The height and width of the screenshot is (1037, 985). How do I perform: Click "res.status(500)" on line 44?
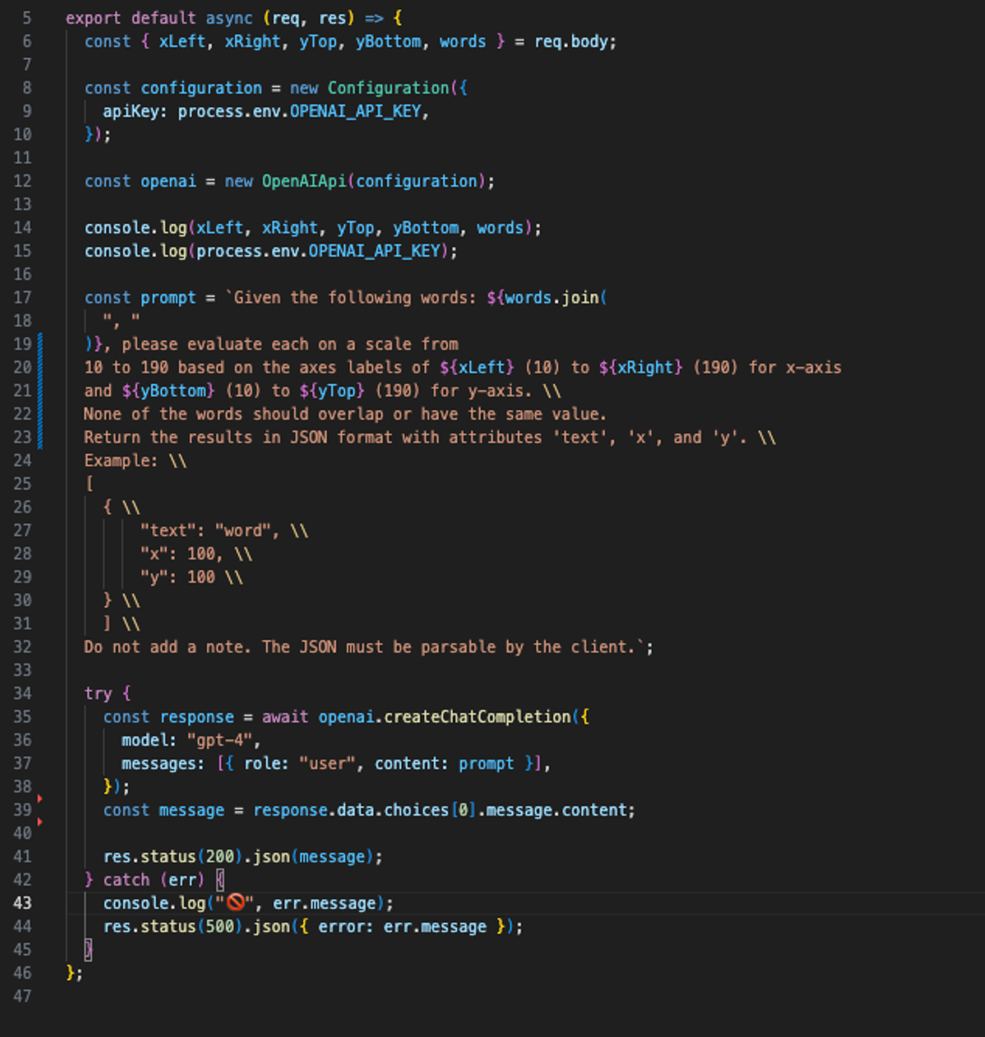(x=172, y=927)
